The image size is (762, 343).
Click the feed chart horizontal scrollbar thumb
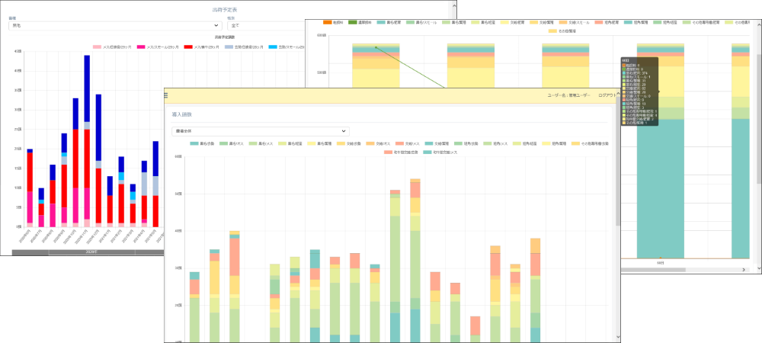[654, 269]
